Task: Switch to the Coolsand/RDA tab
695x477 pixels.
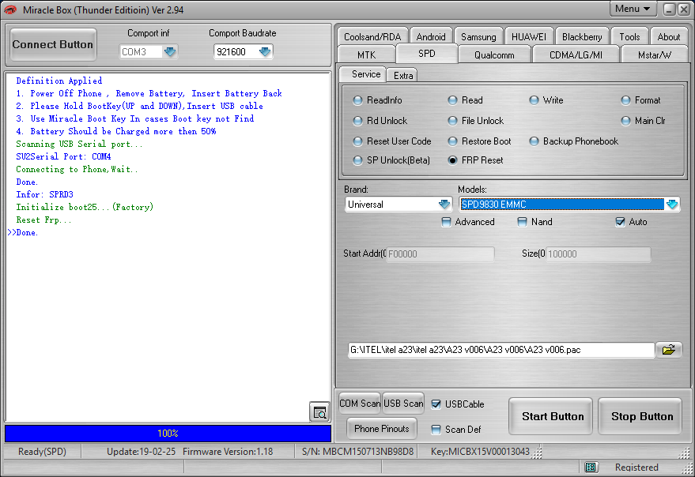Action: click(372, 37)
